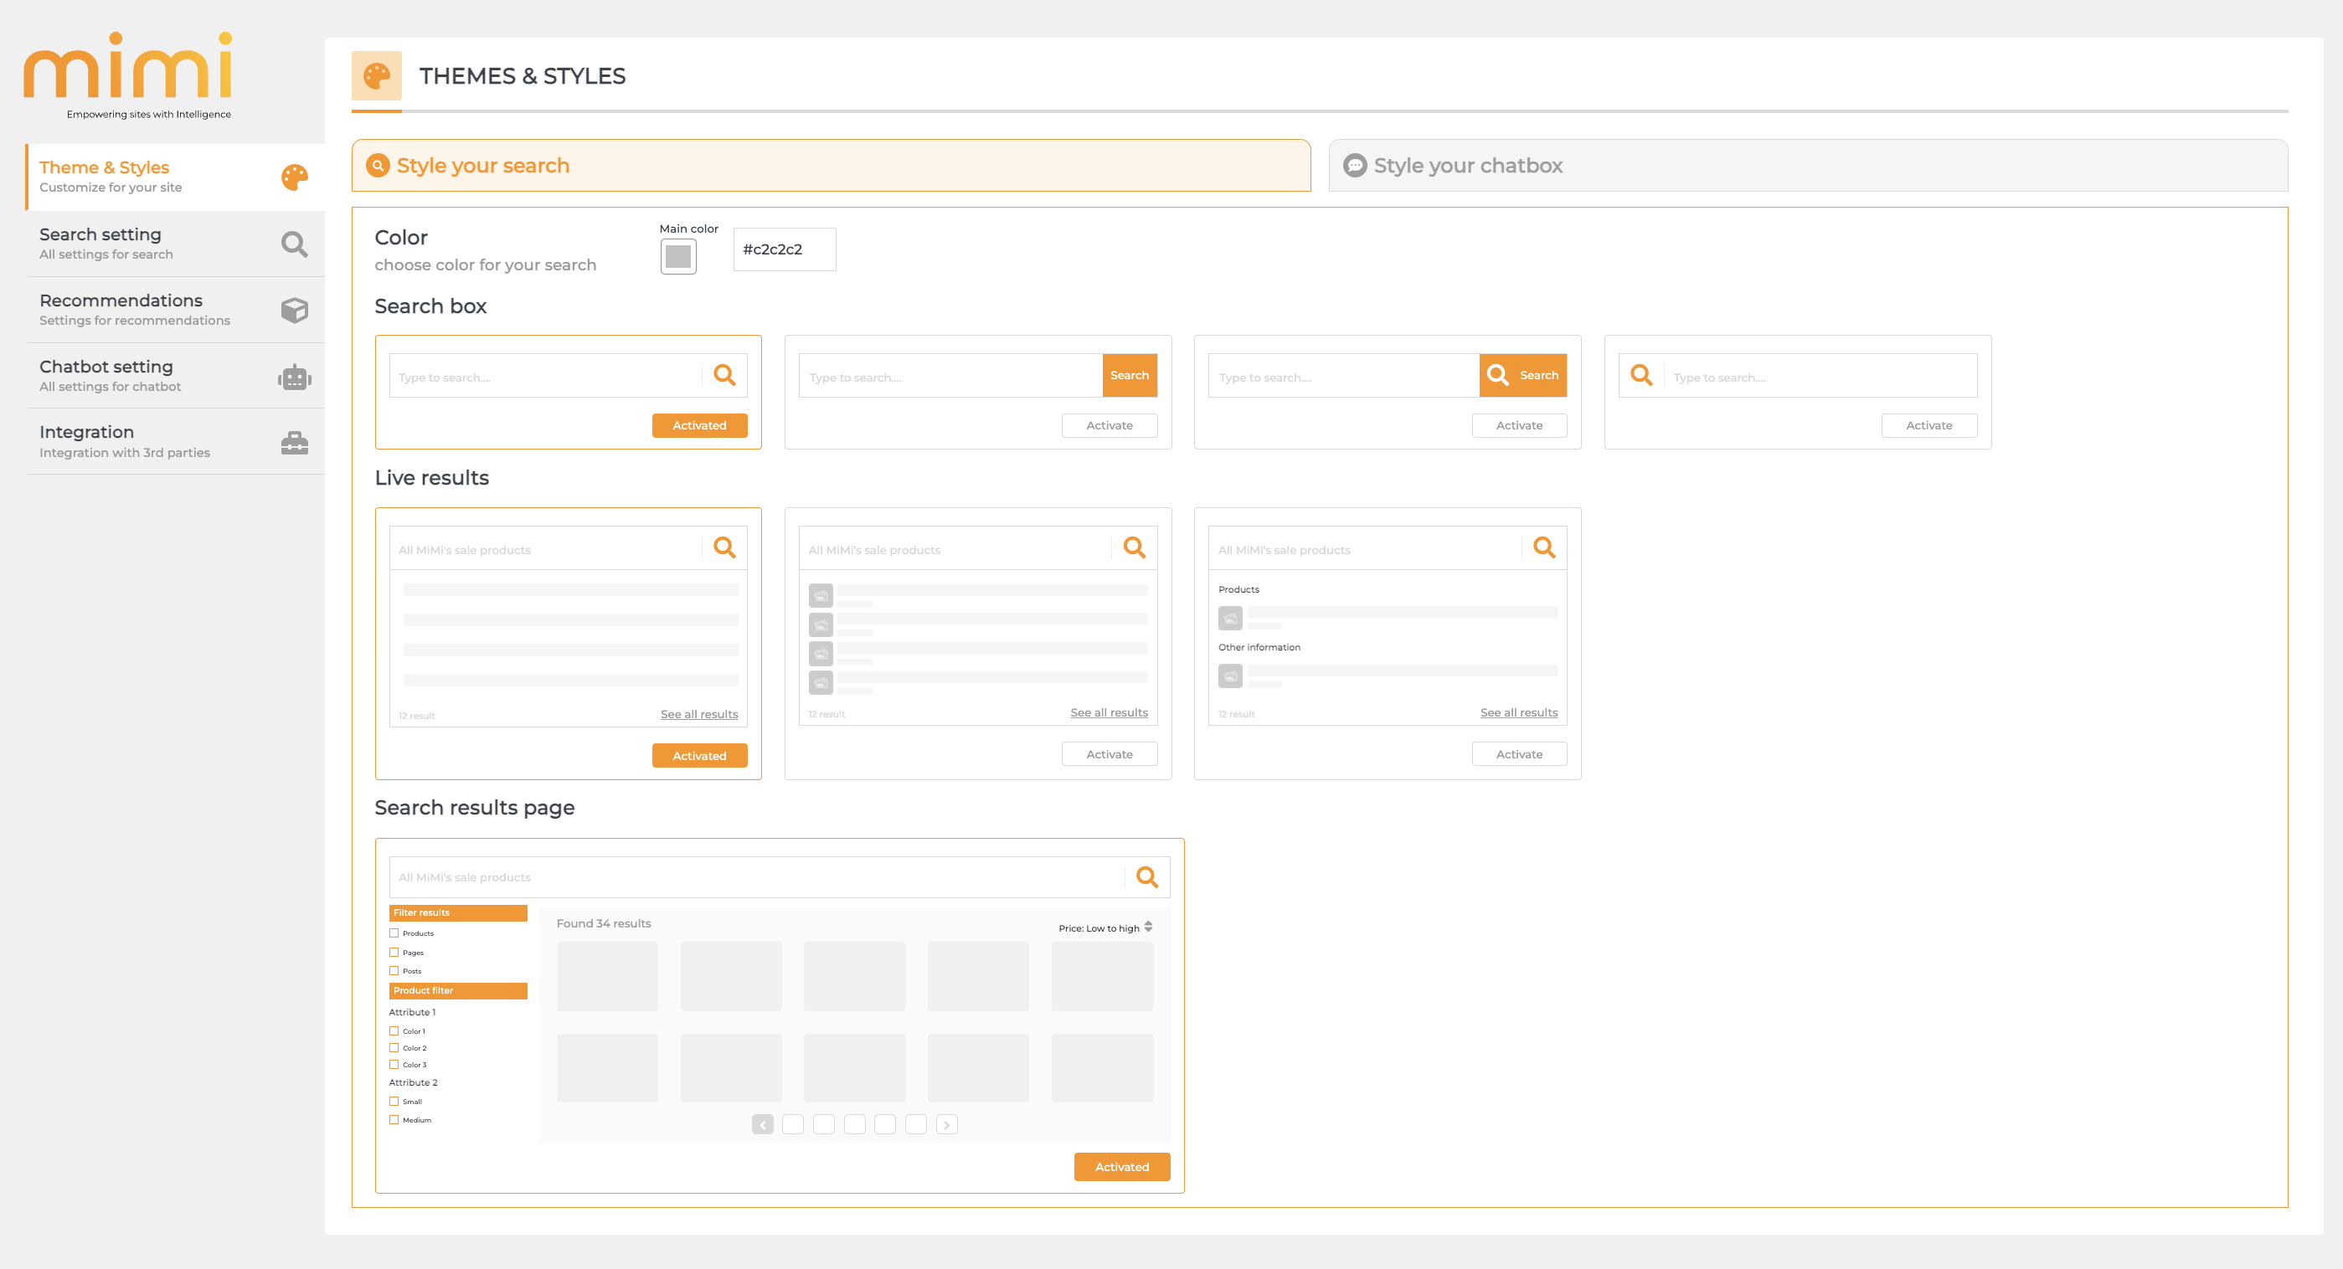Click magnifier icon in first search box style
The width and height of the screenshot is (2343, 1269).
724,376
